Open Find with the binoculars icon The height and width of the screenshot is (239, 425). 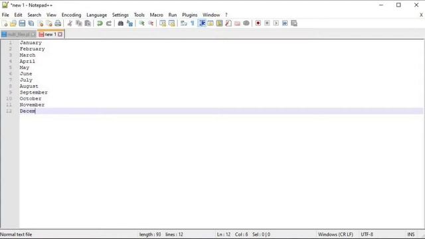click(121, 23)
